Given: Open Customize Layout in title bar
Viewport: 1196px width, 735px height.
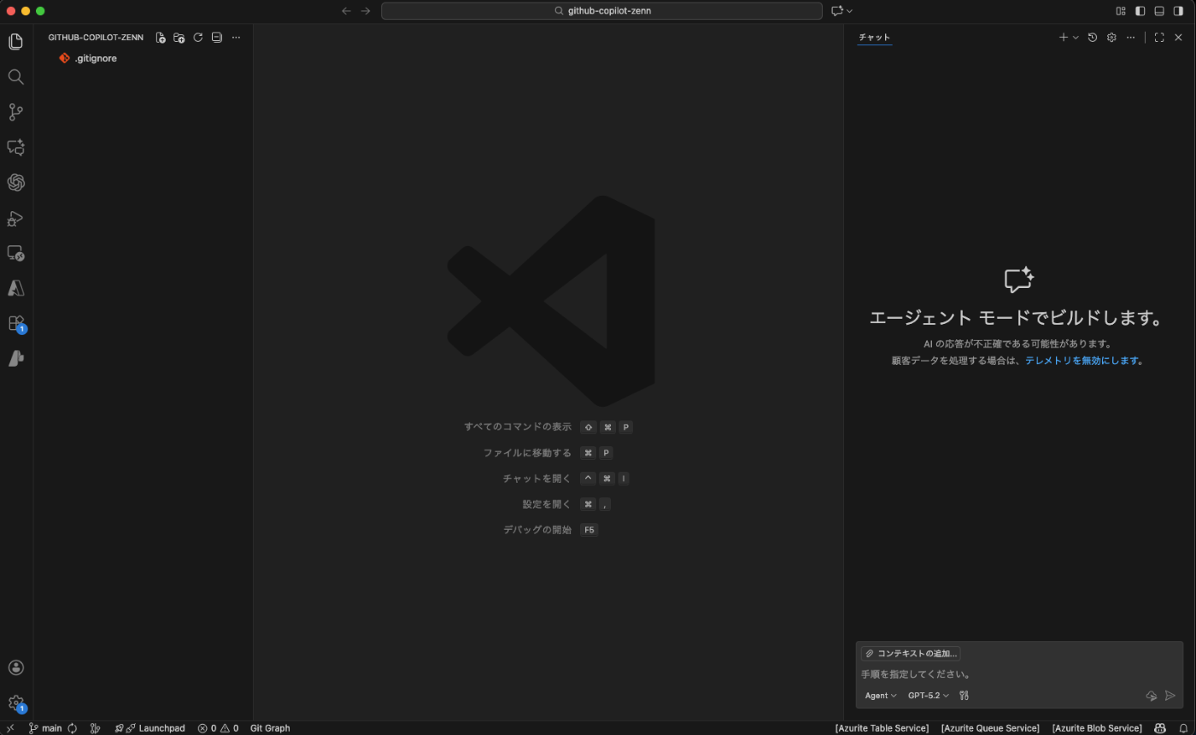Looking at the screenshot, I should point(1121,11).
